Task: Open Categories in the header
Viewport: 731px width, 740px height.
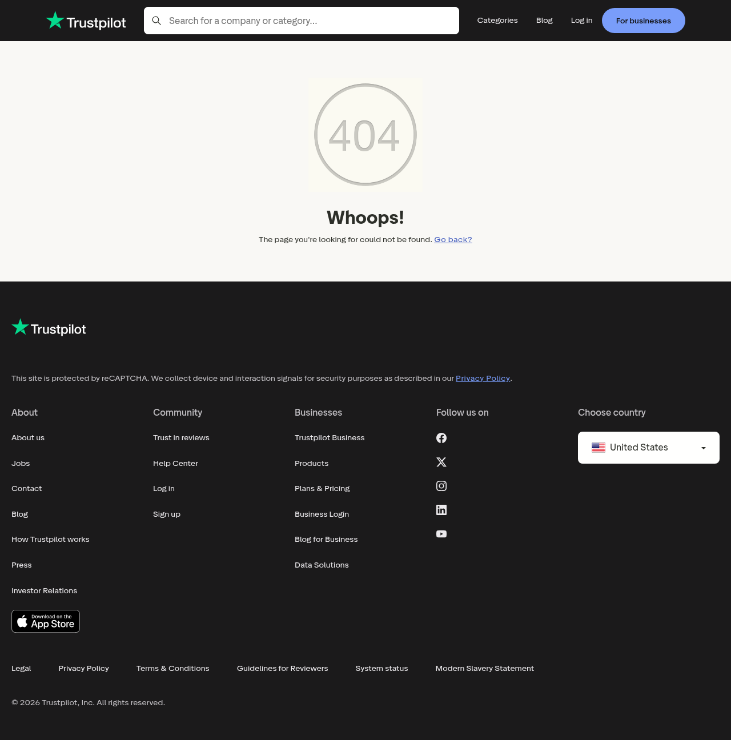Action: point(497,20)
